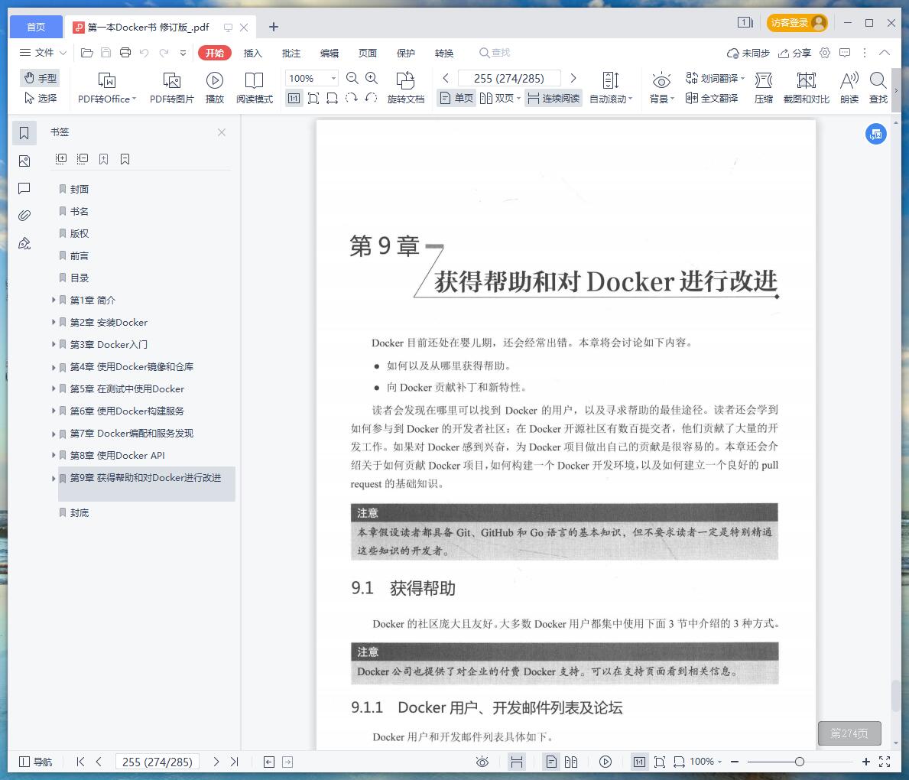909x780 pixels.
Task: Click 访客登录 login button
Action: point(797,23)
